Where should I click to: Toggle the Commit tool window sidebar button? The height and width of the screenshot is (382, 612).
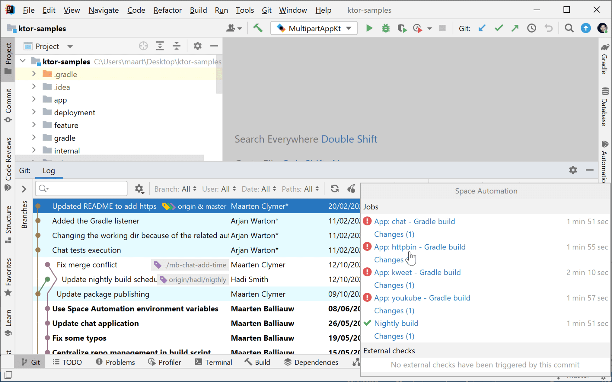[x=8, y=105]
